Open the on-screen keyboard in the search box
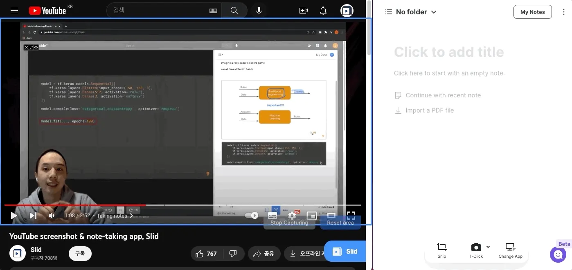572x270 pixels. point(213,11)
